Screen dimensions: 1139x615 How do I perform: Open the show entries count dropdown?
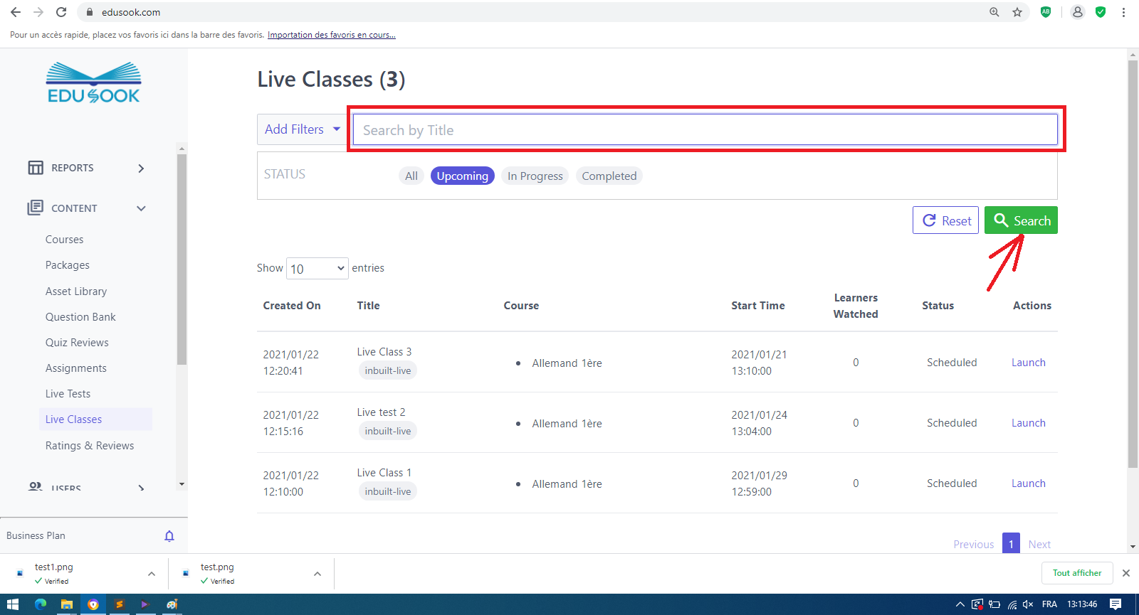[317, 269]
